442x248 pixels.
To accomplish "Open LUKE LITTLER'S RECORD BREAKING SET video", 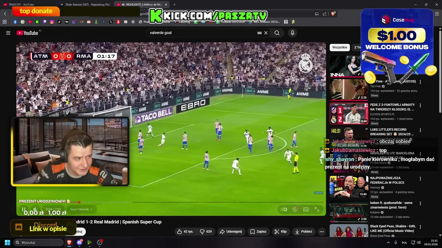I will click(x=392, y=132).
